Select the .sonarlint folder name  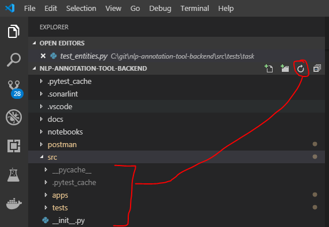63,94
